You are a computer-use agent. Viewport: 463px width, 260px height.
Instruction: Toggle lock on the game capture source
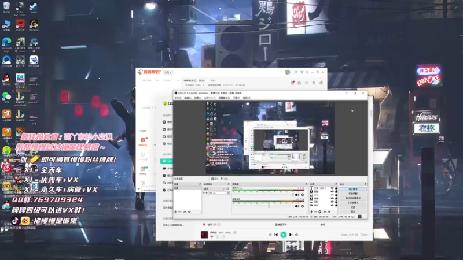336,205
